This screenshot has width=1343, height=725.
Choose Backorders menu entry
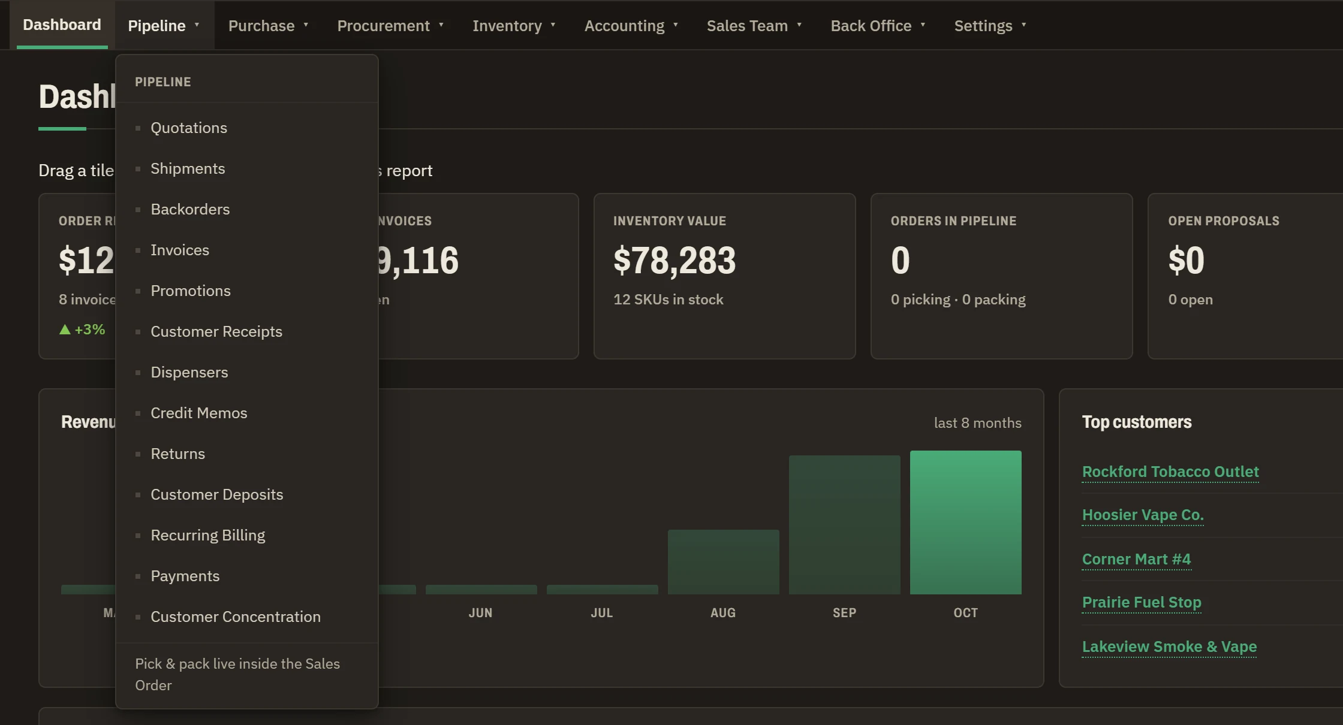246,209
